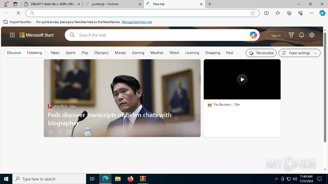The width and height of the screenshot is (328, 184).
Task: Open notifications bell
Action: point(302,35)
